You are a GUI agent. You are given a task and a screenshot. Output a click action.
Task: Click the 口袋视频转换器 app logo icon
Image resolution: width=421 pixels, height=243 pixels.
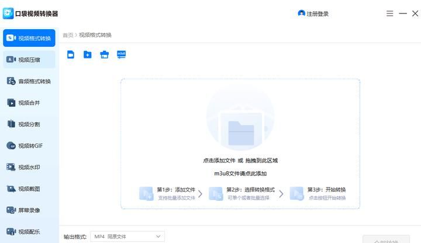[8, 13]
